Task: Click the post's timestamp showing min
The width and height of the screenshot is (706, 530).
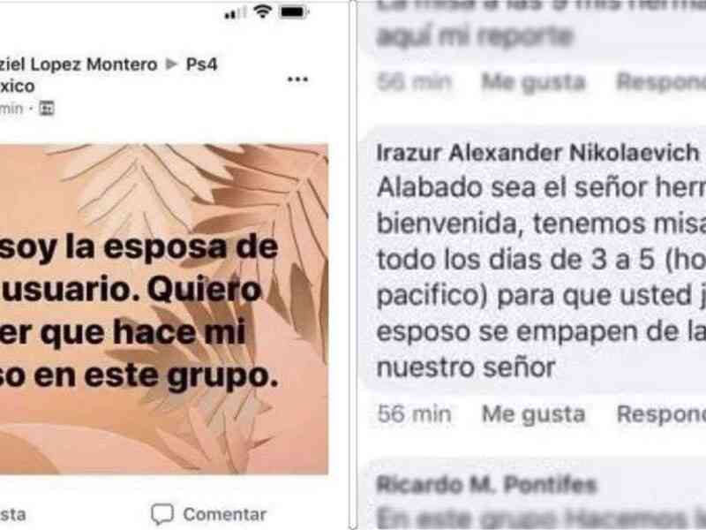Action: (11, 109)
